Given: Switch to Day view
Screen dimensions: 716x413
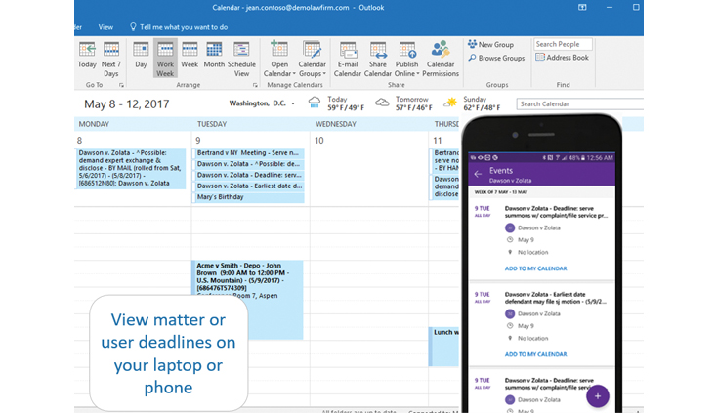Looking at the screenshot, I should coord(141,55).
